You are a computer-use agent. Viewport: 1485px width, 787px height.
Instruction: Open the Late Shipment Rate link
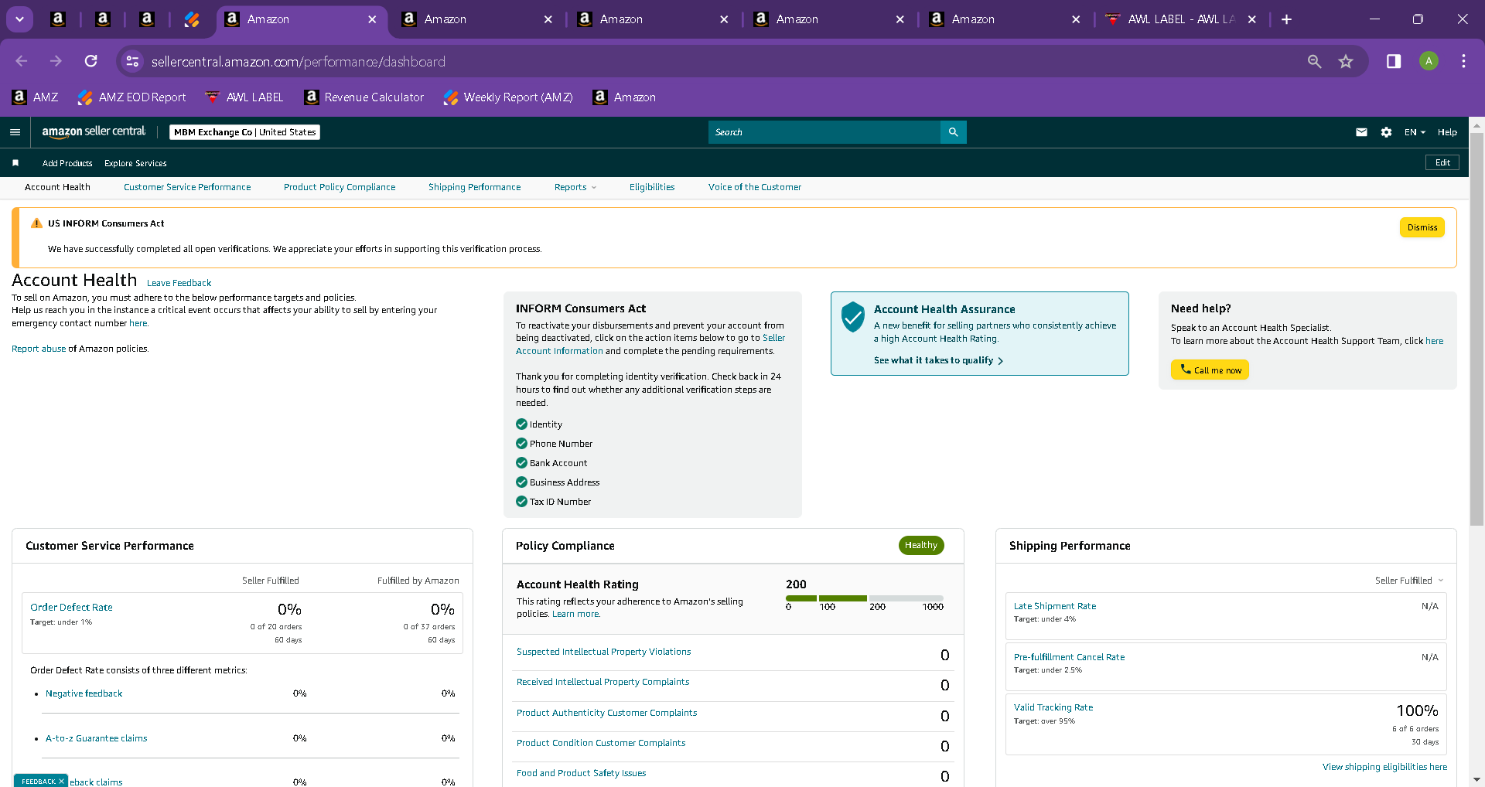(1055, 606)
